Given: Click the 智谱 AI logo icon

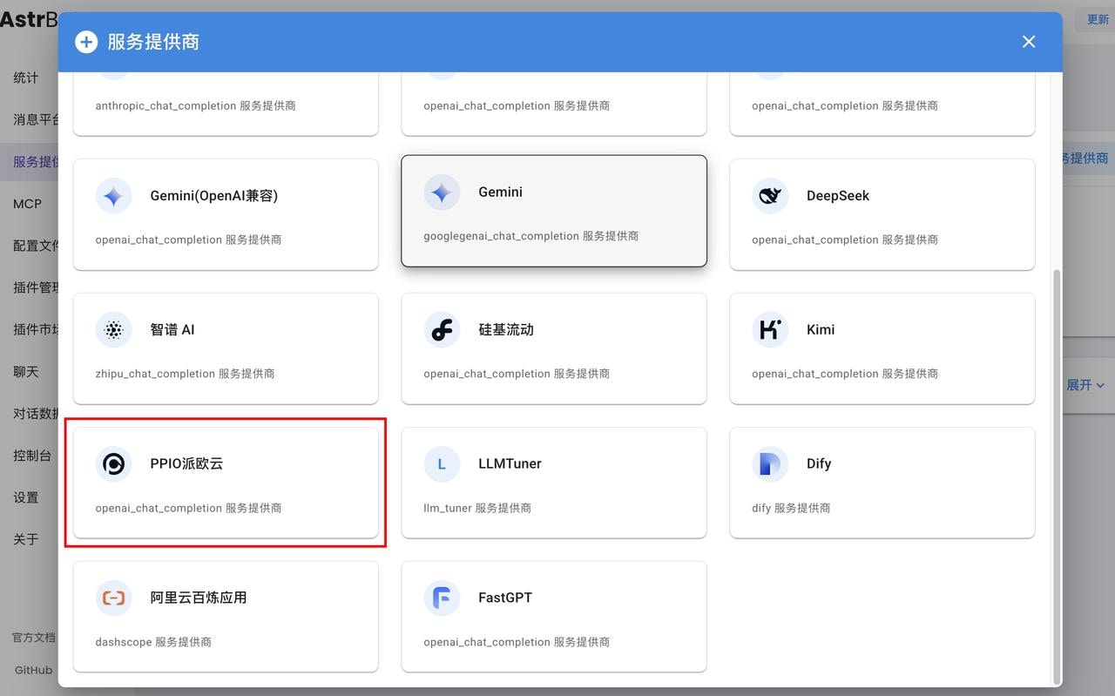Looking at the screenshot, I should (113, 330).
